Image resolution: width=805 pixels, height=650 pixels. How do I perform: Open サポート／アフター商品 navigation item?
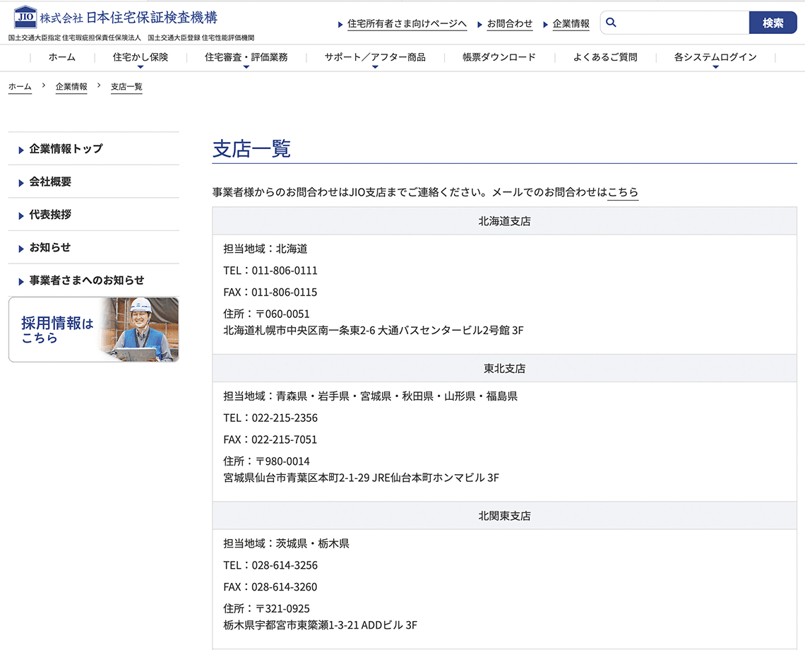tap(374, 58)
